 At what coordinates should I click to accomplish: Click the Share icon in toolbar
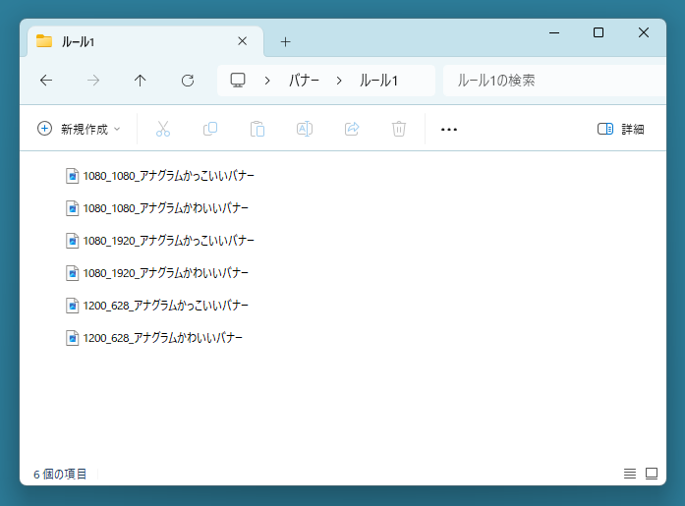(x=352, y=129)
